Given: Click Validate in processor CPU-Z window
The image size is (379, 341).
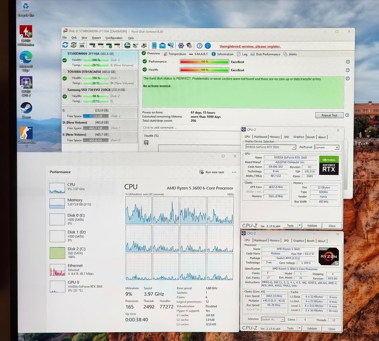Looking at the screenshot, I should (312, 328).
